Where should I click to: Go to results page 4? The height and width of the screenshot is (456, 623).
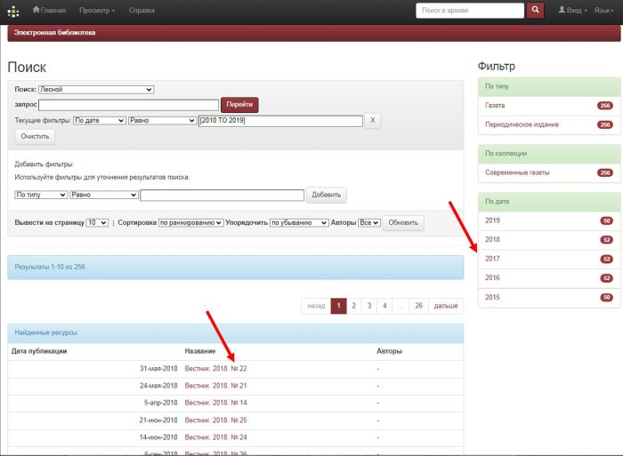384,306
